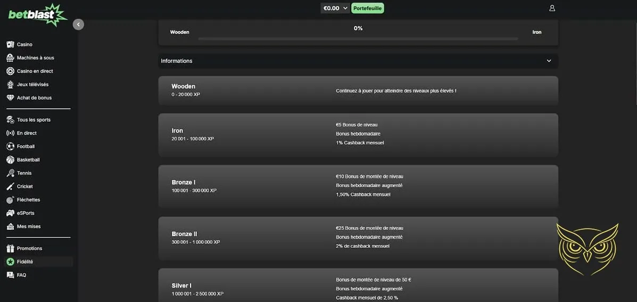Click the Casino en direct chip icon
637x302 pixels.
point(10,71)
